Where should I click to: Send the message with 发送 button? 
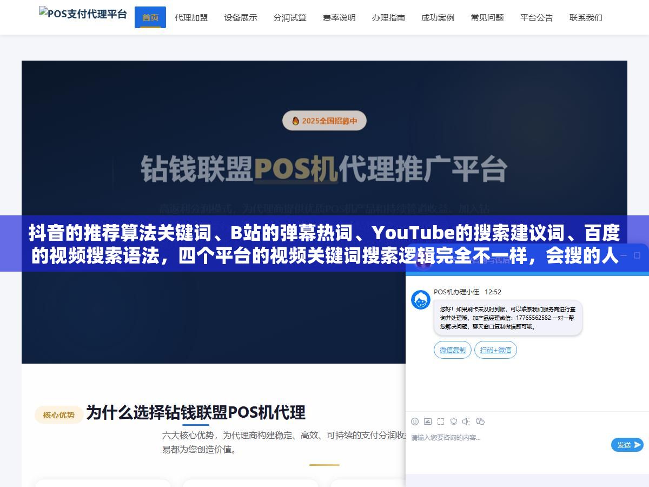(x=627, y=445)
